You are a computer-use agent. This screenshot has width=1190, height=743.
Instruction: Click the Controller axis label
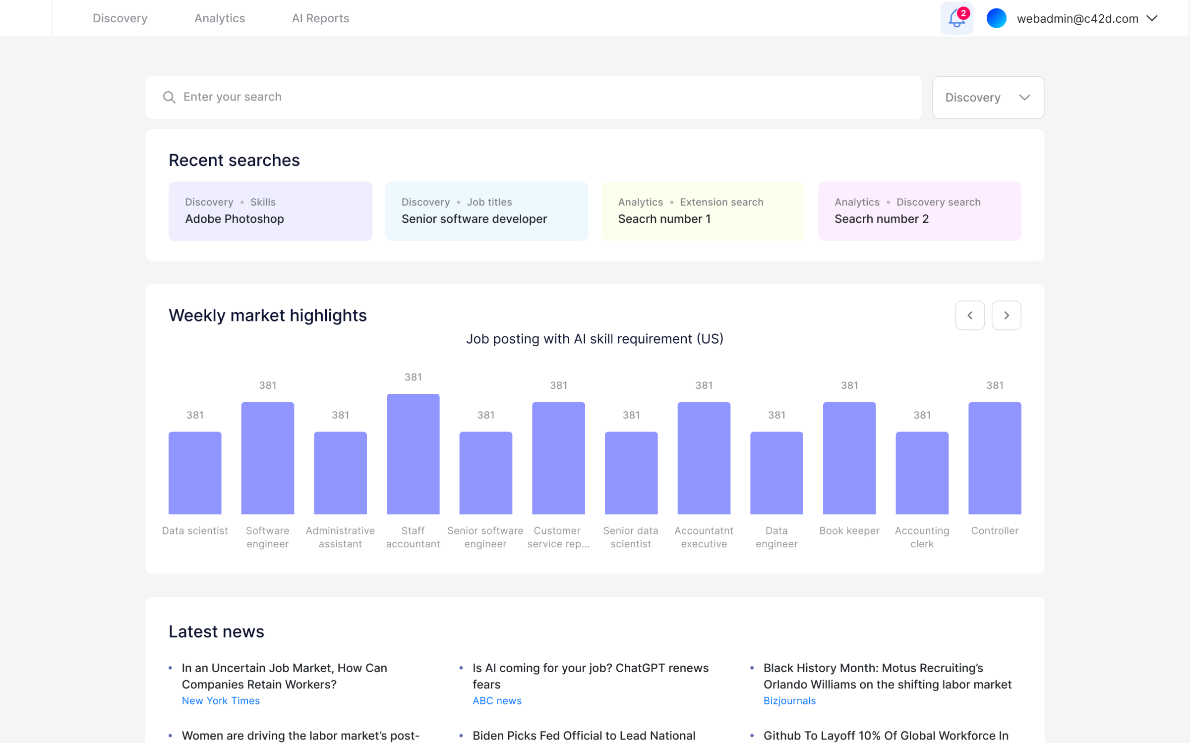tap(995, 531)
